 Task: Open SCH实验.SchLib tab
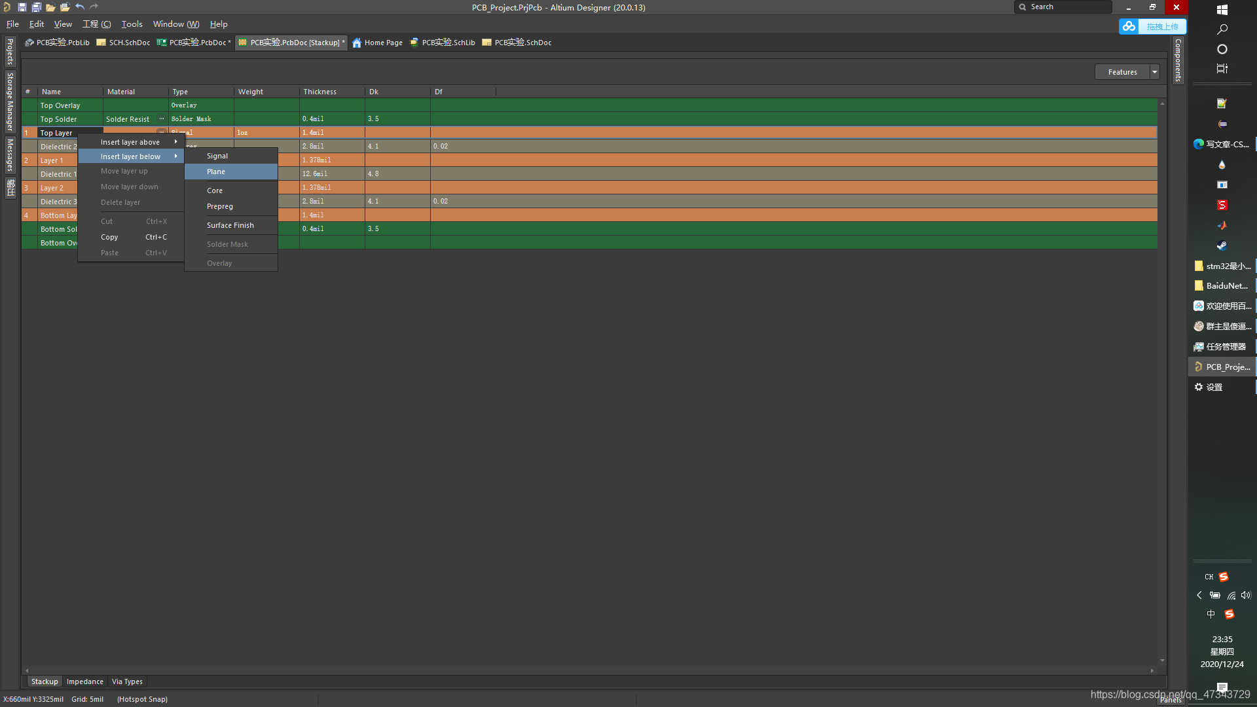click(448, 43)
